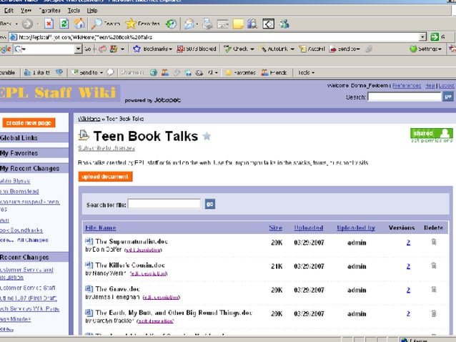
Task: Click the upload document button
Action: pos(105,177)
